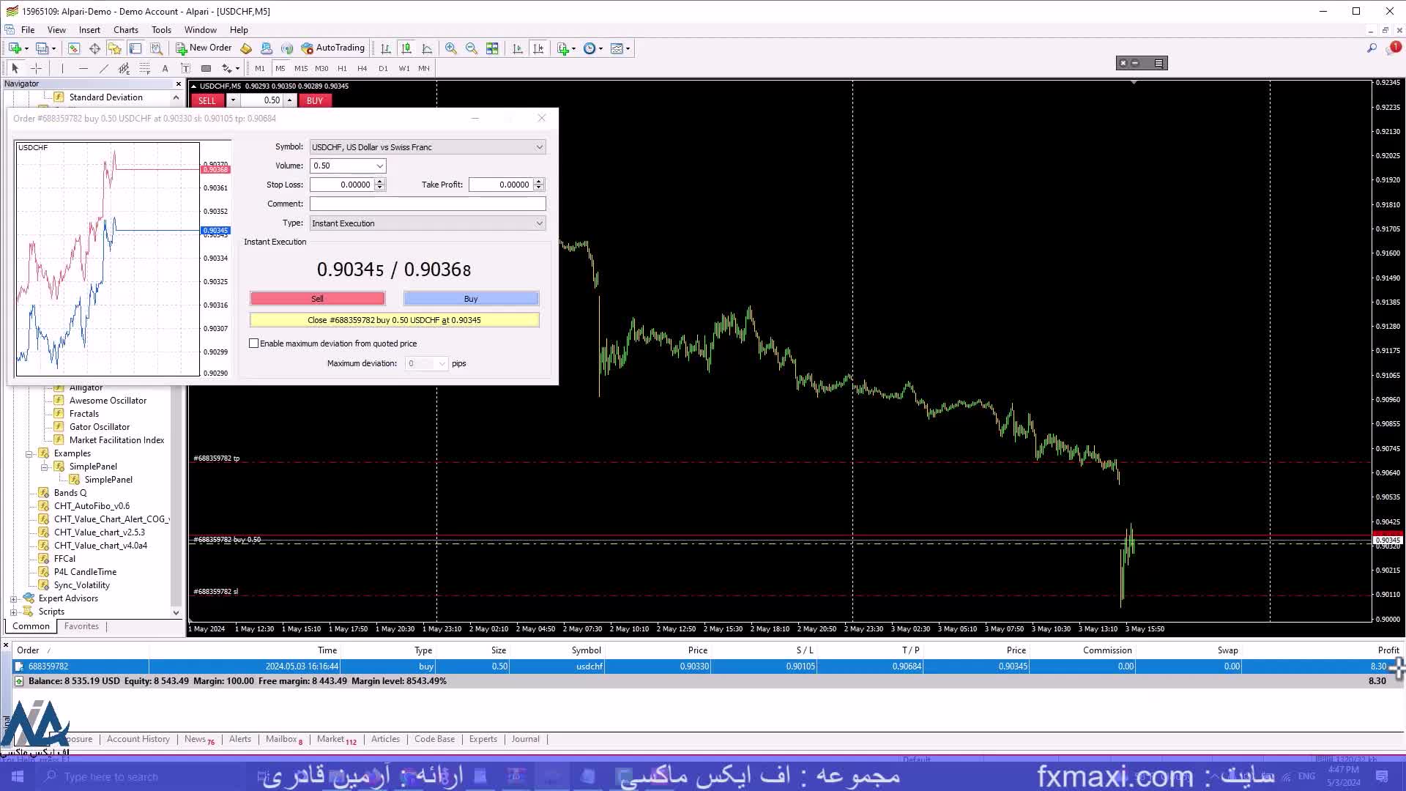Toggle the AutoTrading button
Viewport: 1406px width, 791px height.
click(332, 48)
